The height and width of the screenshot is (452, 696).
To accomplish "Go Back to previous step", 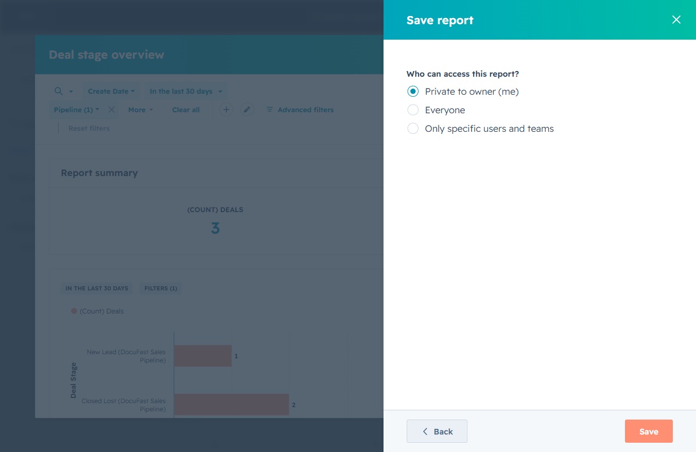I will pos(437,431).
